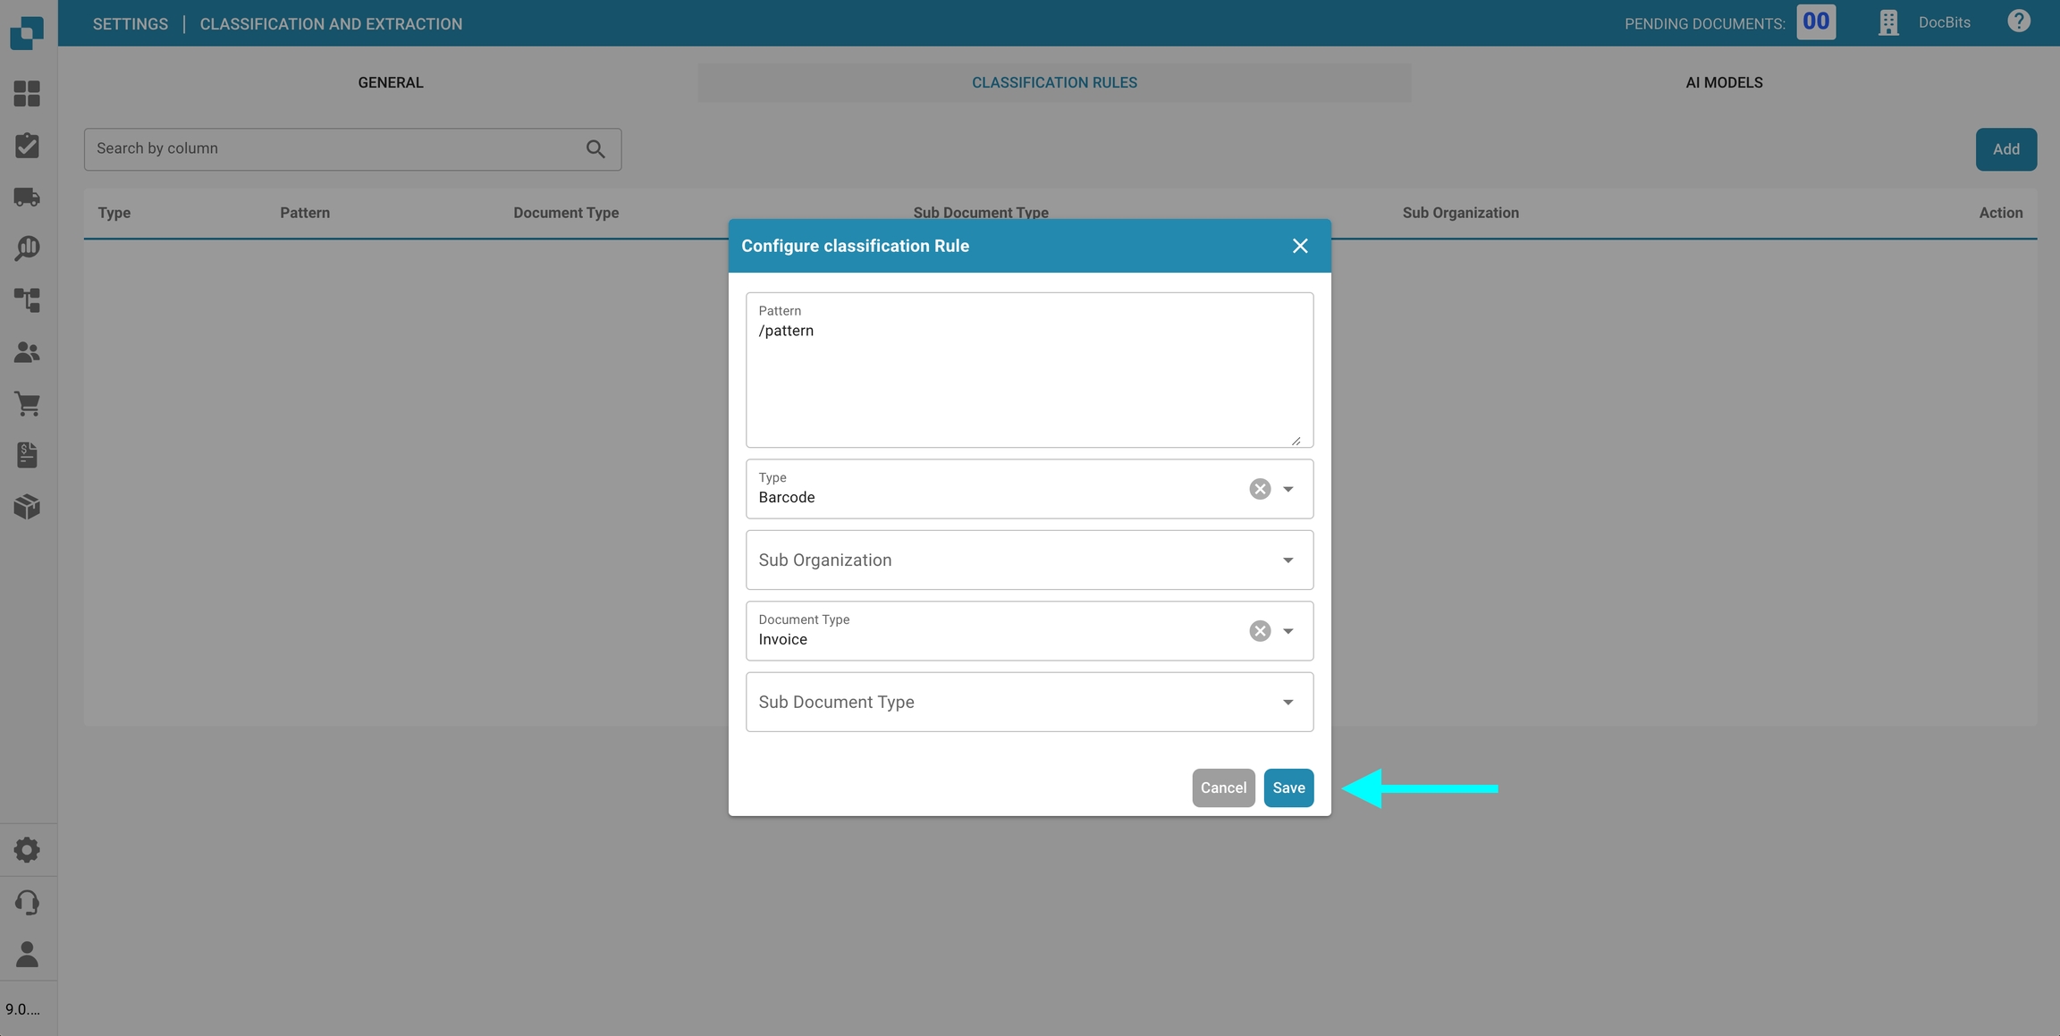Open support headset icon in sidebar
The width and height of the screenshot is (2060, 1036).
tap(27, 902)
